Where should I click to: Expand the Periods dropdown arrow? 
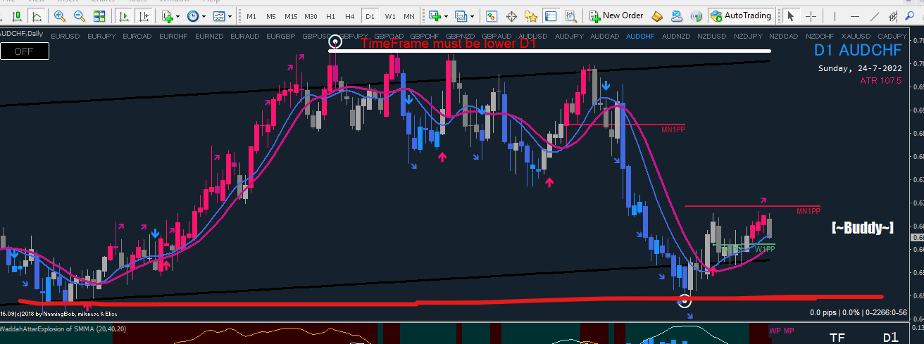point(204,15)
